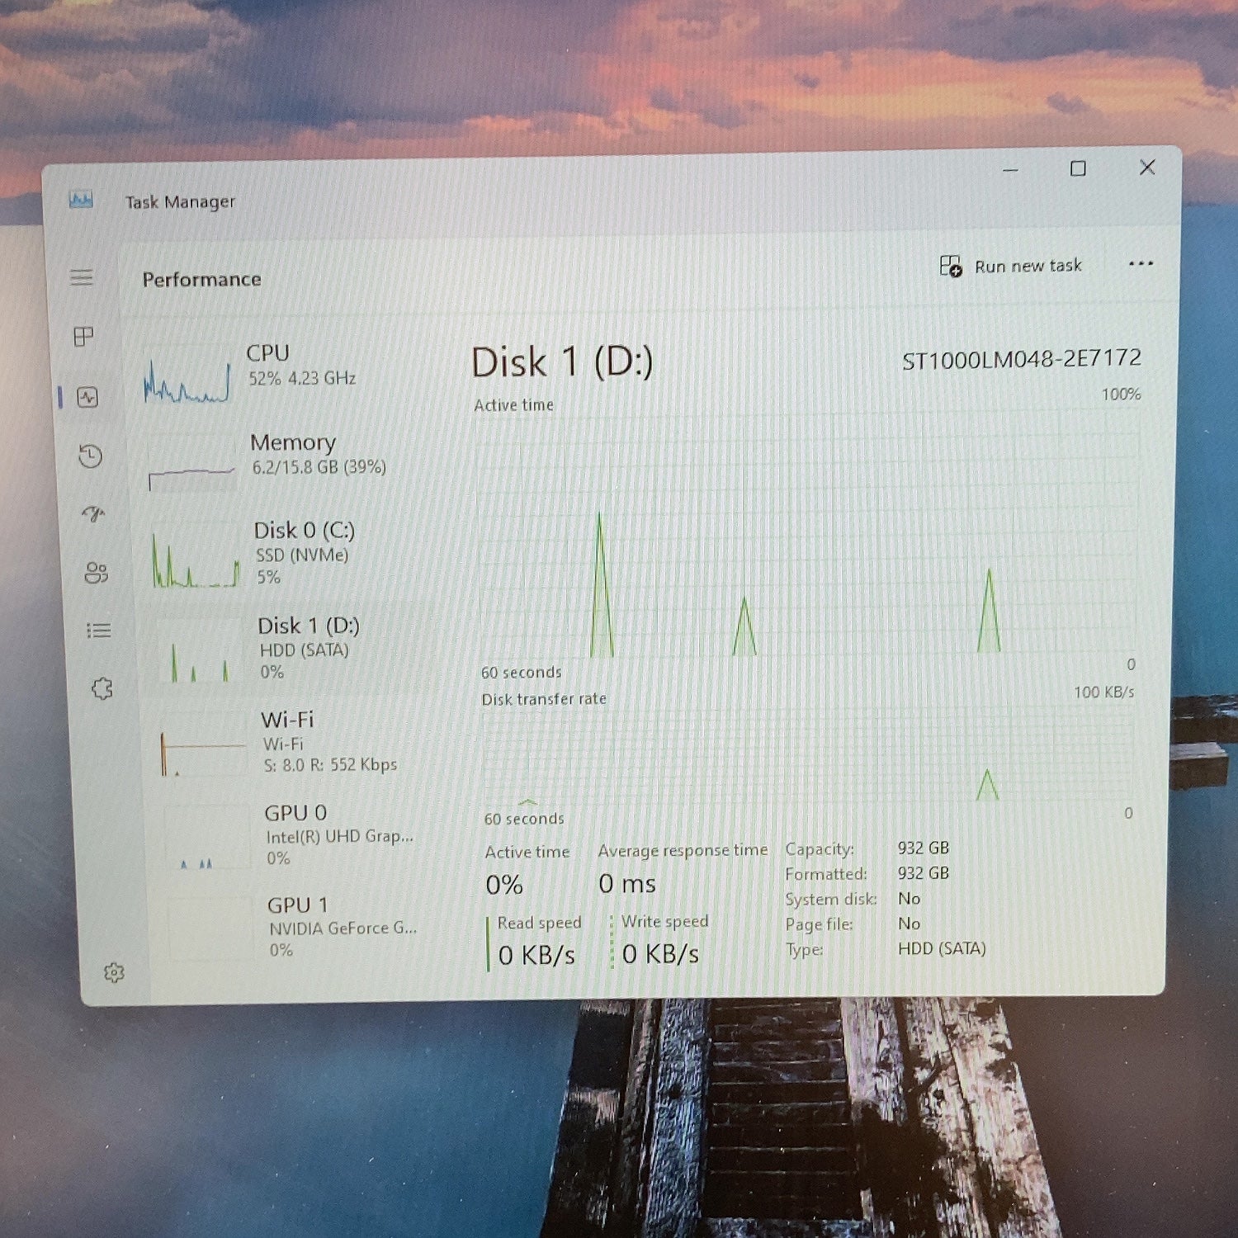Viewport: 1238px width, 1238px height.
Task: Click the CPU usage mini graph thumbnail
Action: (187, 376)
